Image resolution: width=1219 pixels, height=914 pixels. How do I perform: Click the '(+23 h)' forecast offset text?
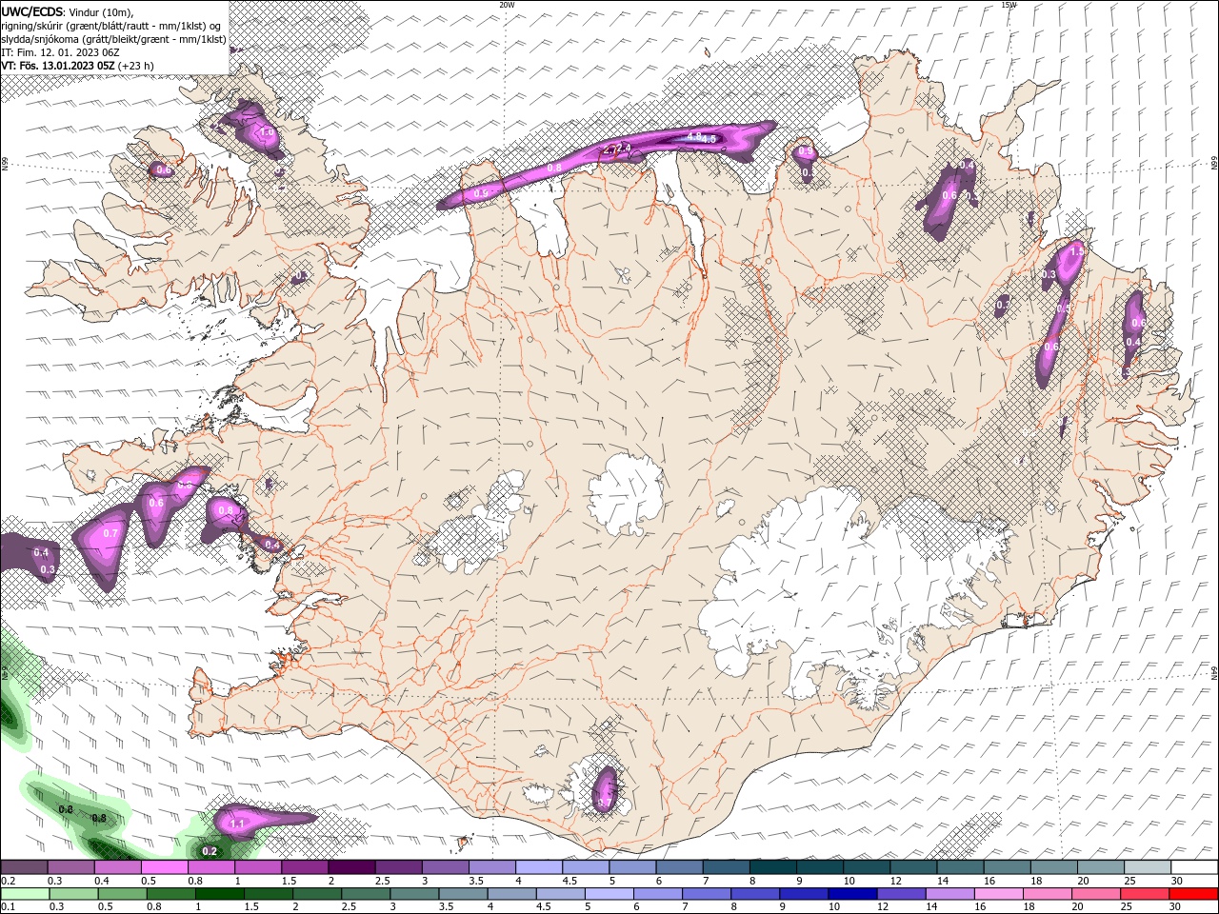coord(136,66)
